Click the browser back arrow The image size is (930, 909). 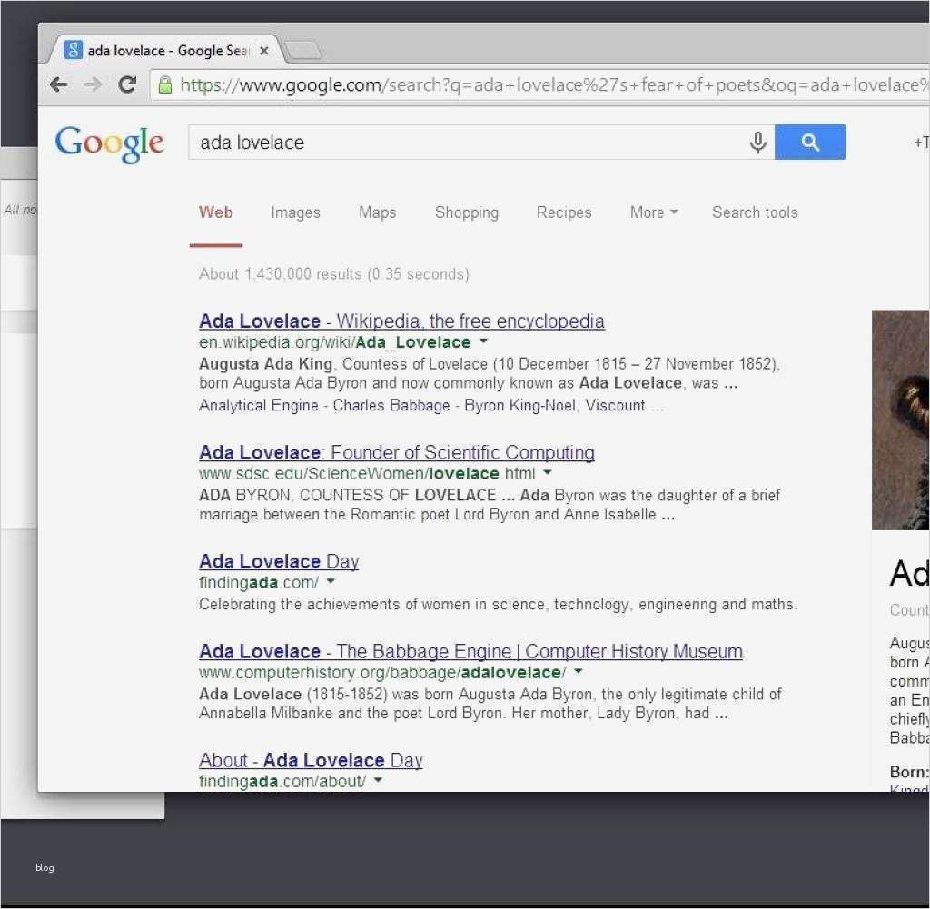pos(59,84)
